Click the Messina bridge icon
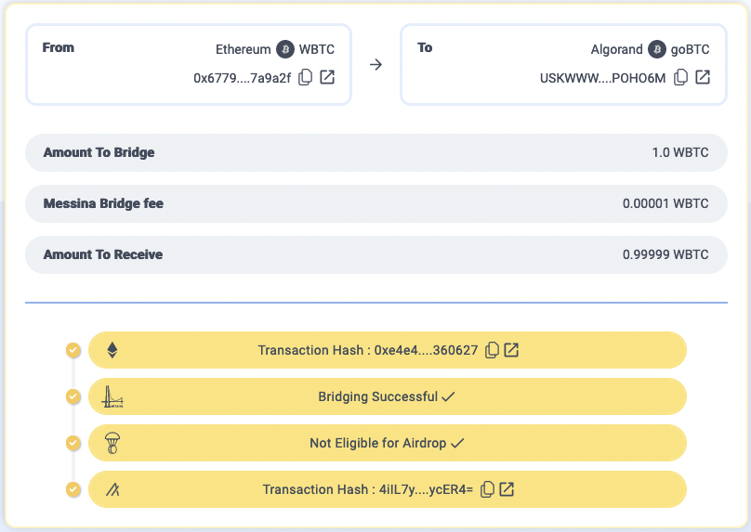The width and height of the screenshot is (751, 532). (112, 397)
